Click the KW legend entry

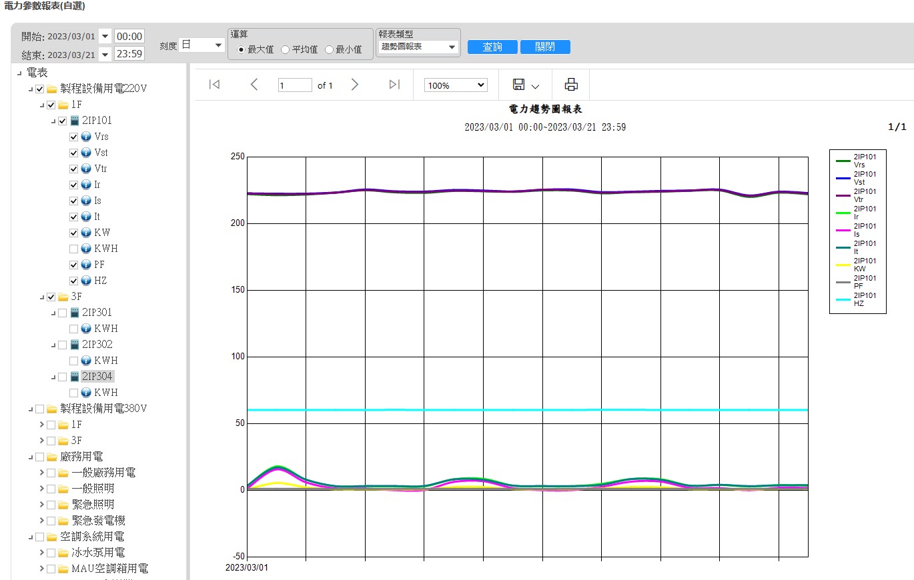coord(857,265)
